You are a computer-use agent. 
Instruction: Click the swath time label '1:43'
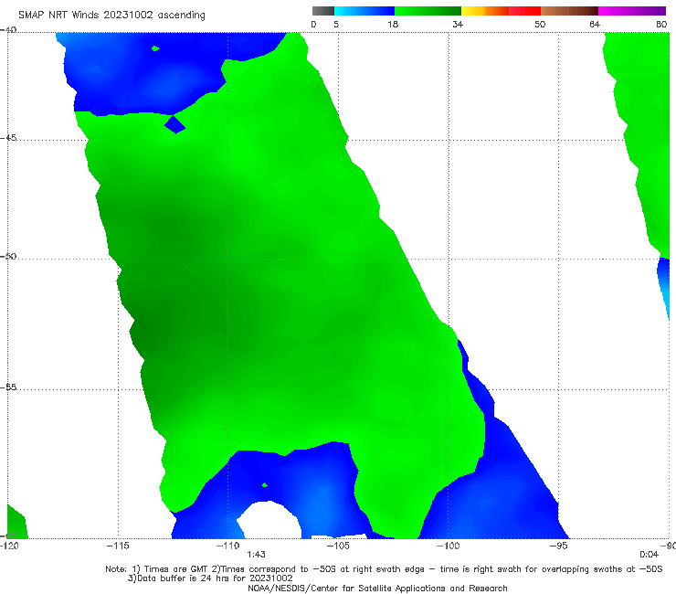point(256,555)
